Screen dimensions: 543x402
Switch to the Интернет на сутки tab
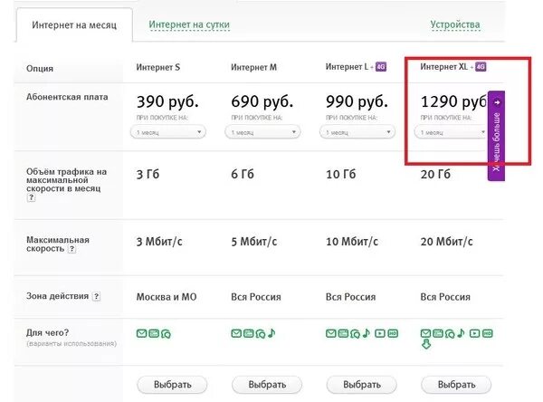point(189,24)
